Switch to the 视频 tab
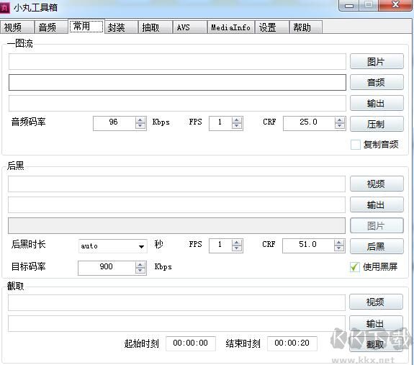Image resolution: width=414 pixels, height=365 pixels. 17,27
